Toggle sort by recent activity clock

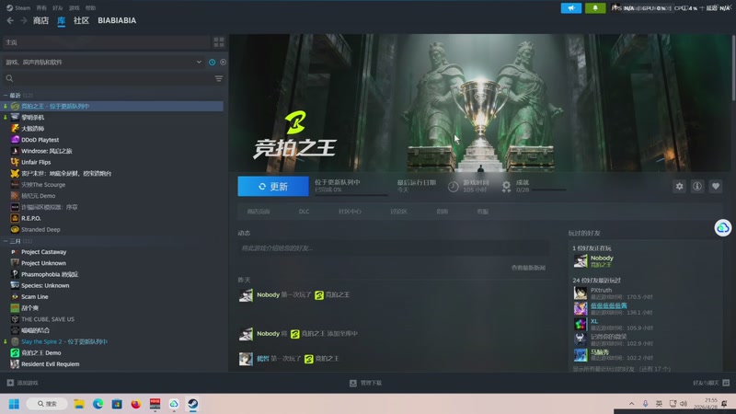click(213, 62)
